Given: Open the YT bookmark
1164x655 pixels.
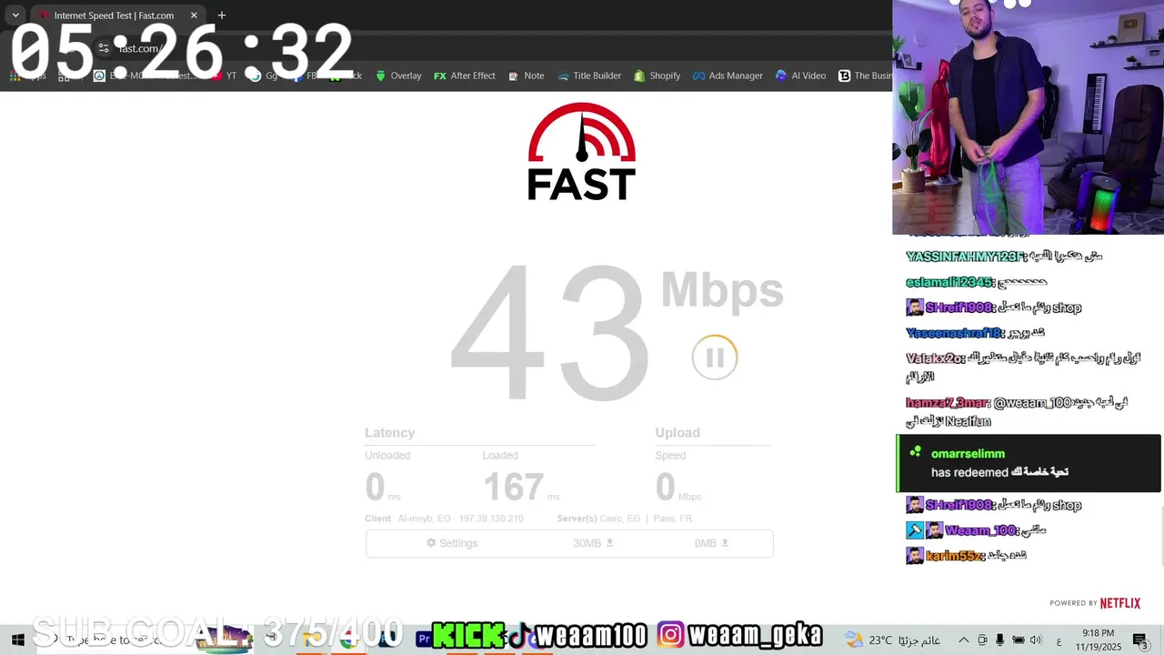Looking at the screenshot, I should tap(224, 76).
